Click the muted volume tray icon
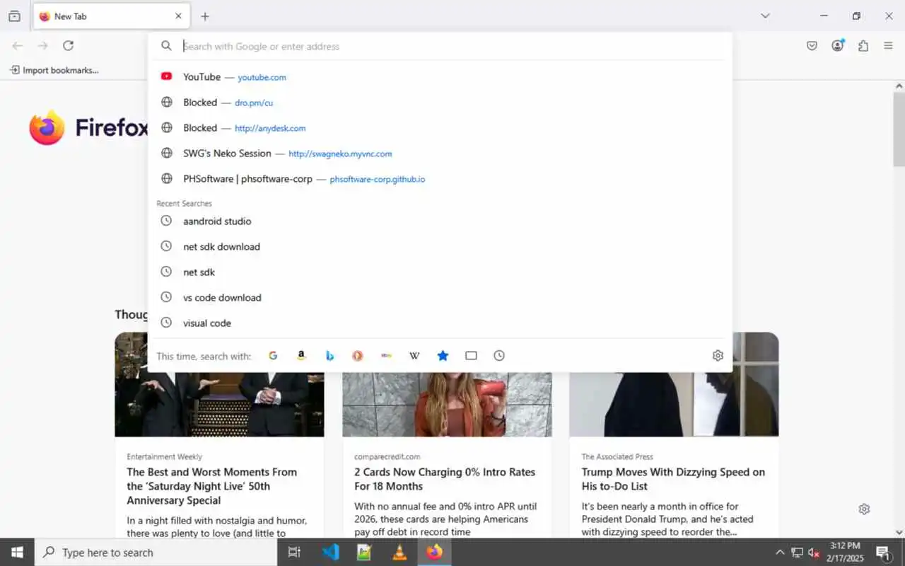Screen dimensions: 905x566 pos(814,553)
